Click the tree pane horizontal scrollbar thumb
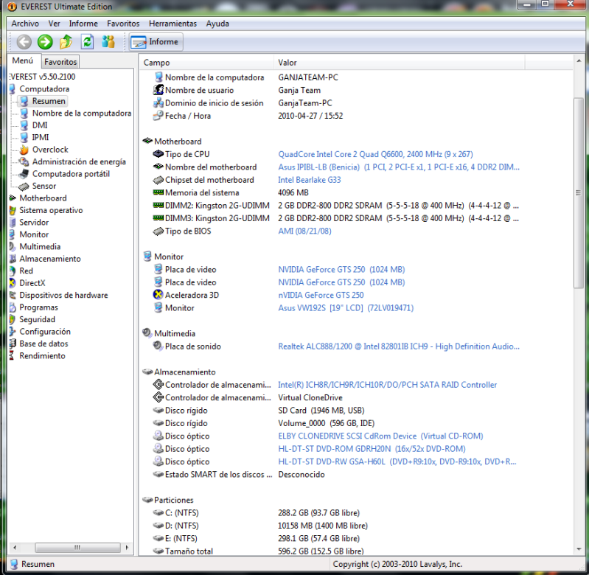Viewport: 589px width, 575px height. [77, 547]
